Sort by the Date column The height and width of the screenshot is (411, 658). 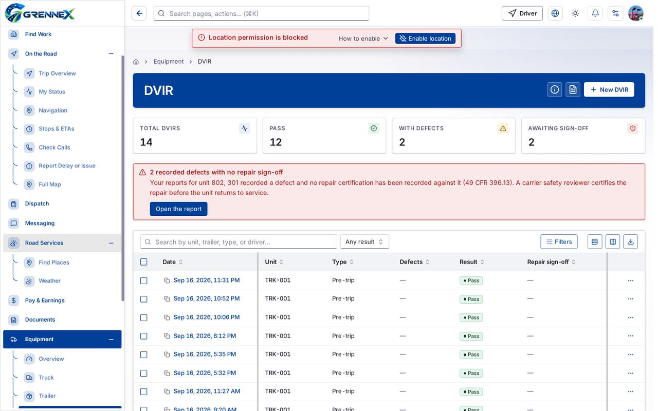pyautogui.click(x=173, y=262)
